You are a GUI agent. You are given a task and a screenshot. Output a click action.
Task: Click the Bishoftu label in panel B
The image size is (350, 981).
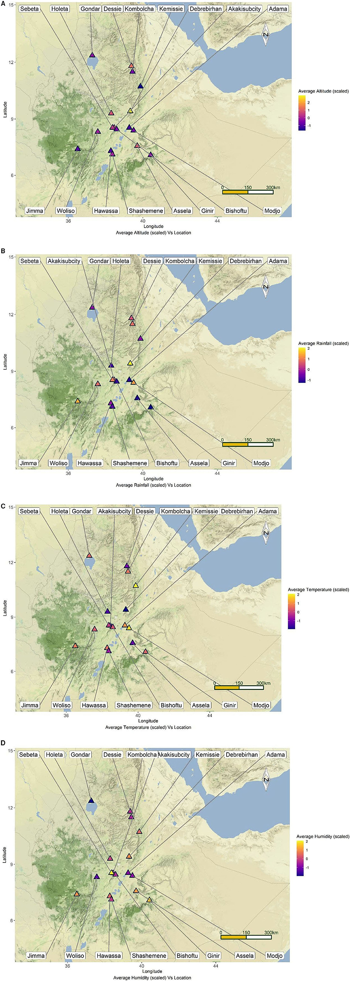167,463
